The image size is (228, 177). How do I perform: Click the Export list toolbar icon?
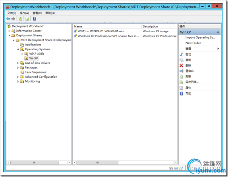point(27,19)
